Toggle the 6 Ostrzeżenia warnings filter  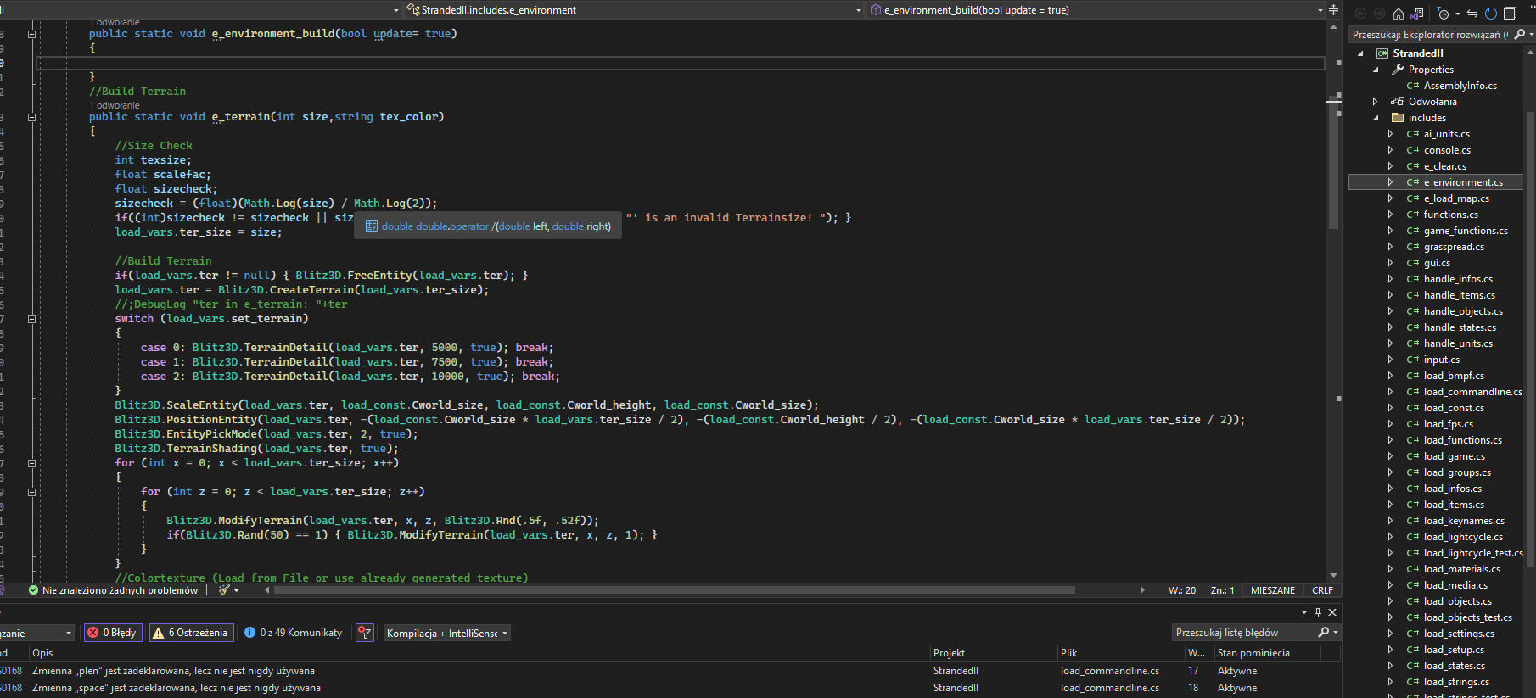[190, 633]
